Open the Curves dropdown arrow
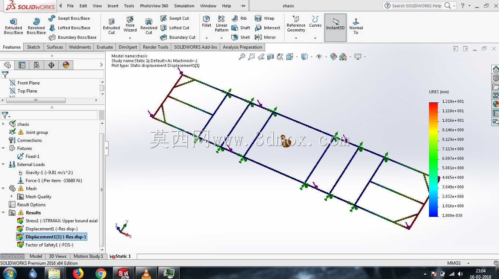 (315, 38)
